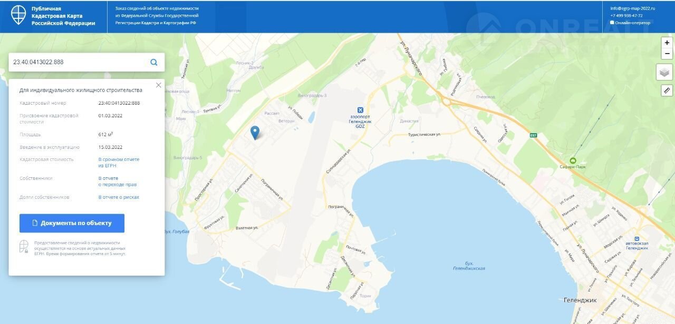The image size is (675, 324).
Task: Close the property info panel
Action: tap(158, 85)
